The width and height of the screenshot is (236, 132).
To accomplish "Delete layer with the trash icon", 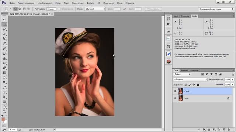I will click(229, 129).
